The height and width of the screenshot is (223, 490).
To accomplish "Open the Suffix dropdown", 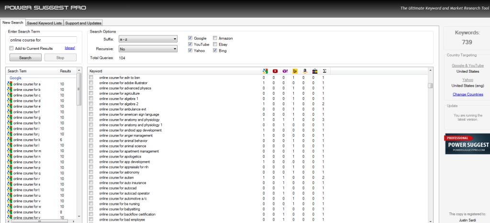I will click(148, 39).
